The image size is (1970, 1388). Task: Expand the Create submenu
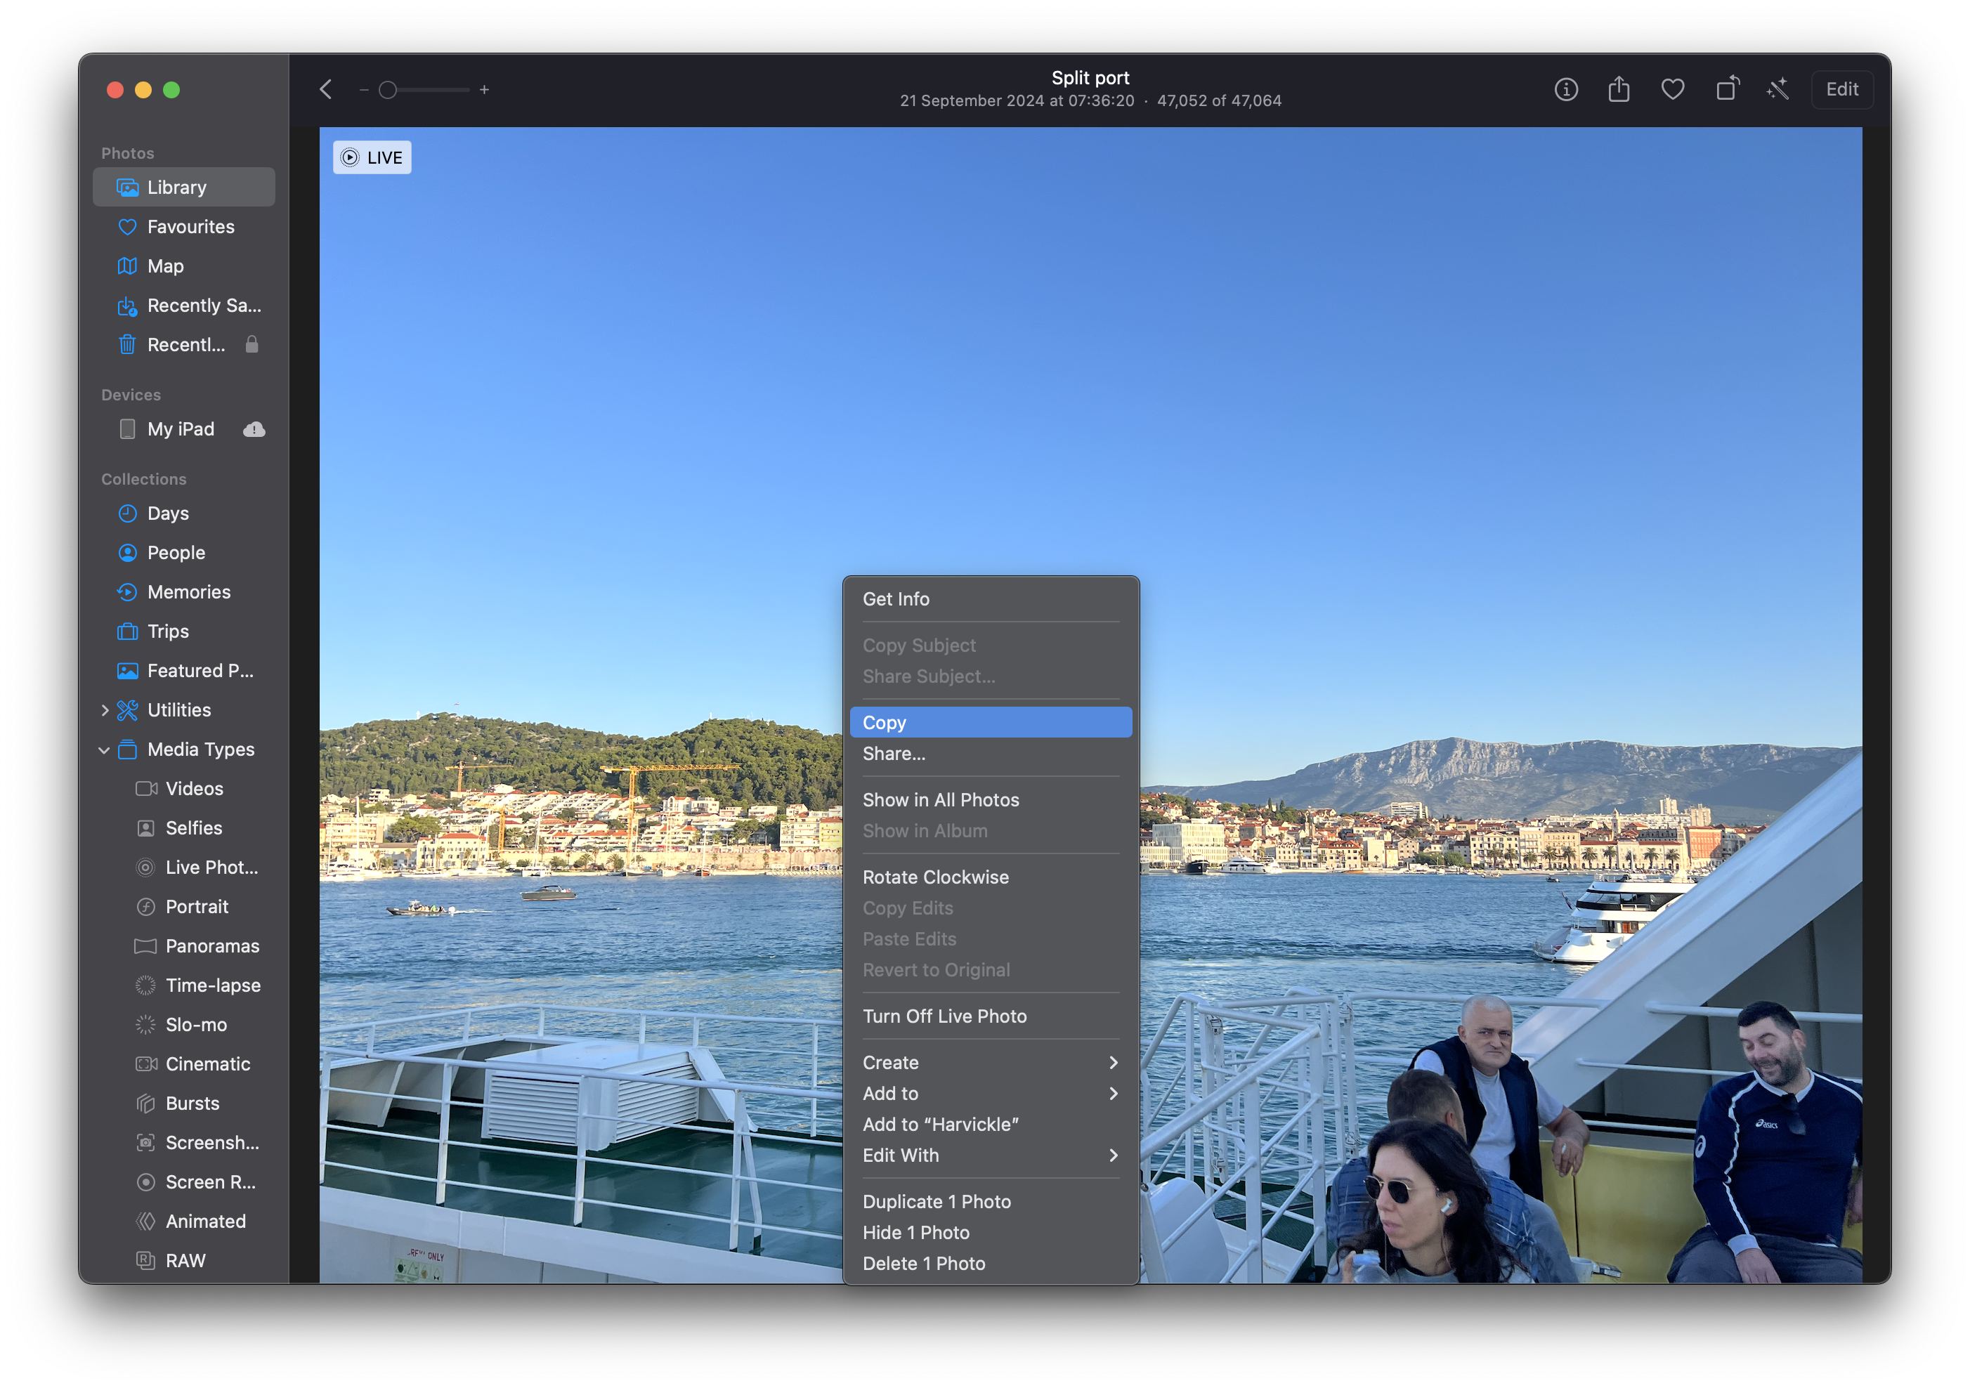point(991,1063)
